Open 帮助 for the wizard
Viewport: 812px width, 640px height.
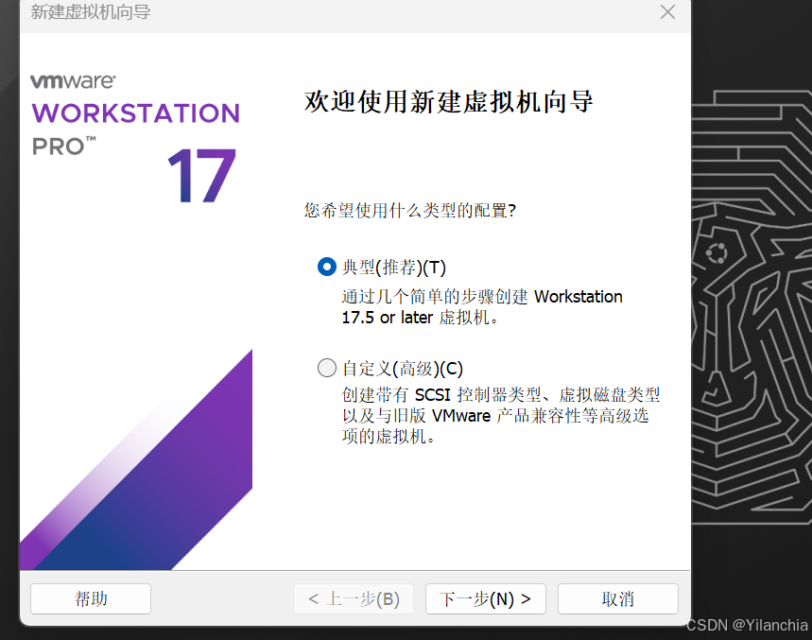tap(91, 599)
